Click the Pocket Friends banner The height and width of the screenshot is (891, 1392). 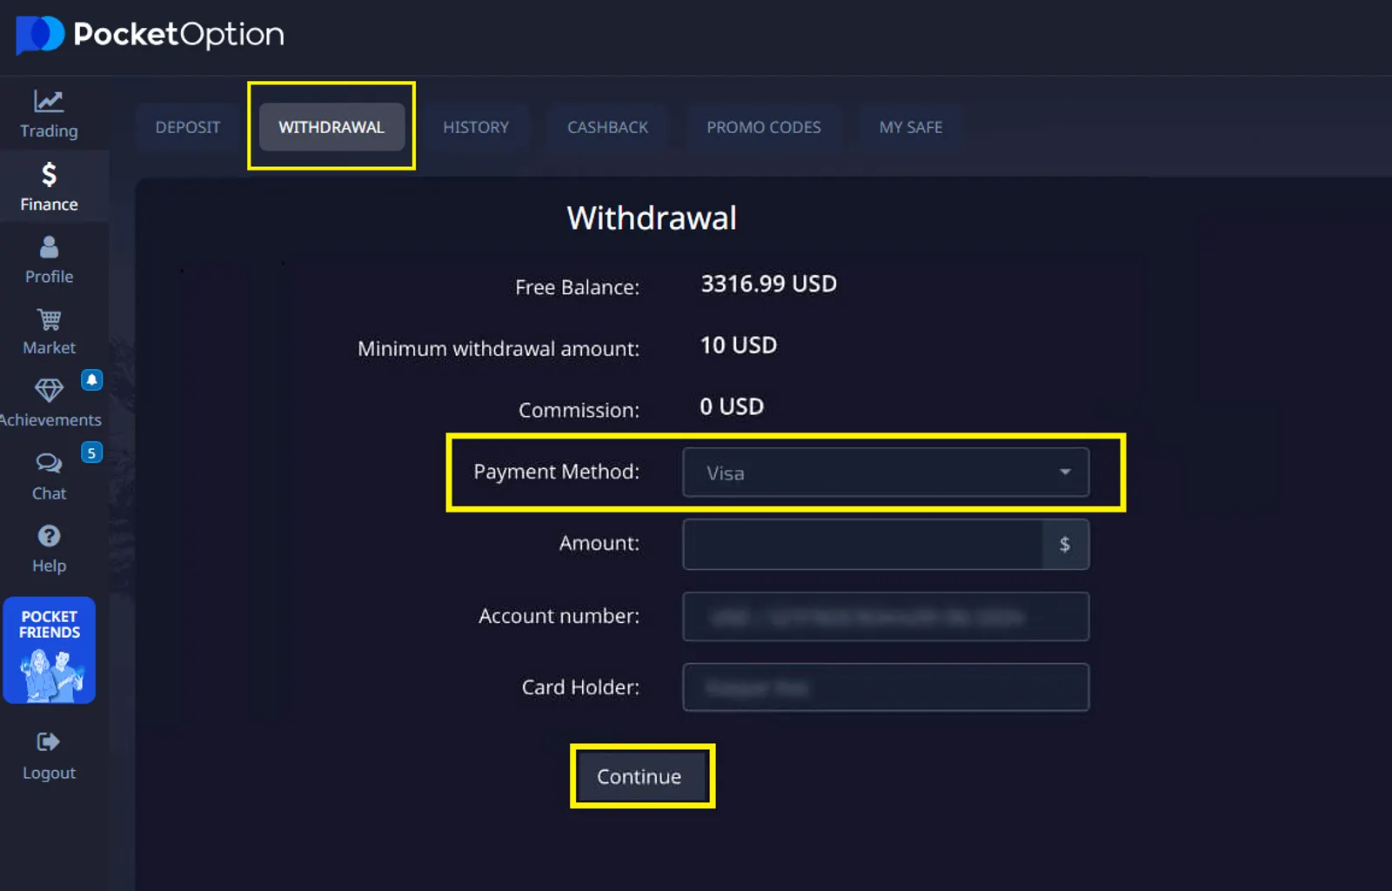(x=50, y=650)
